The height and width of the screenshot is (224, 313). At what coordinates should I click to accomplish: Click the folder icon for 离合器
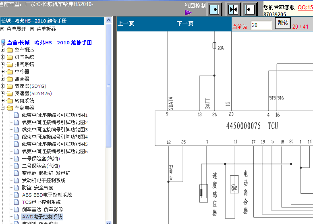(x=10, y=79)
